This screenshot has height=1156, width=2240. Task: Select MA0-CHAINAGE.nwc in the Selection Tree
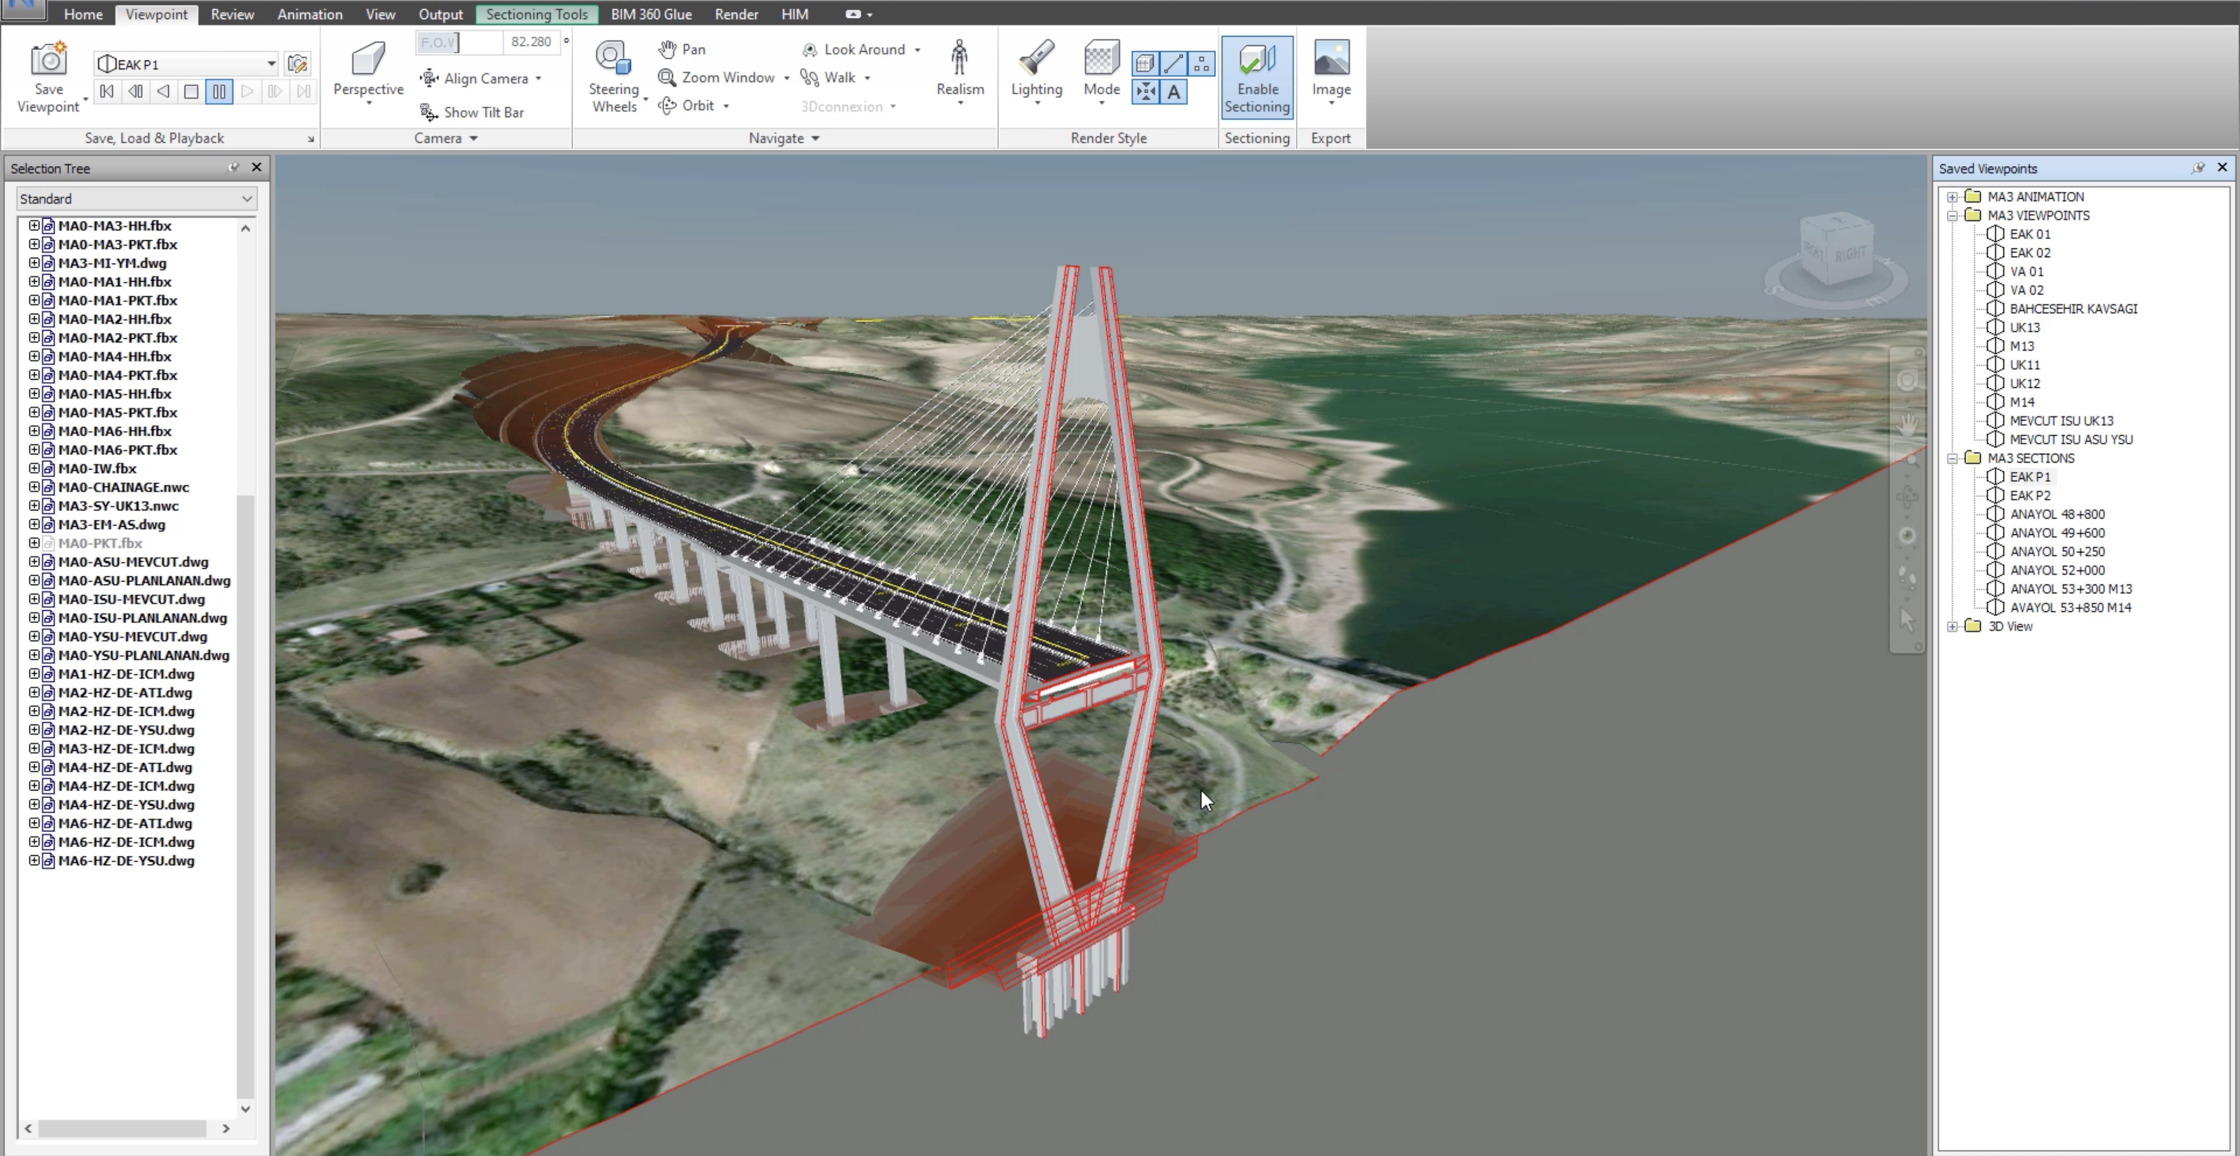[x=124, y=487]
